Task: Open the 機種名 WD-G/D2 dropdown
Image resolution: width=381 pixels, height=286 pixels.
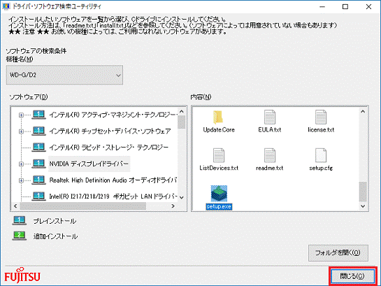Action: [x=64, y=75]
